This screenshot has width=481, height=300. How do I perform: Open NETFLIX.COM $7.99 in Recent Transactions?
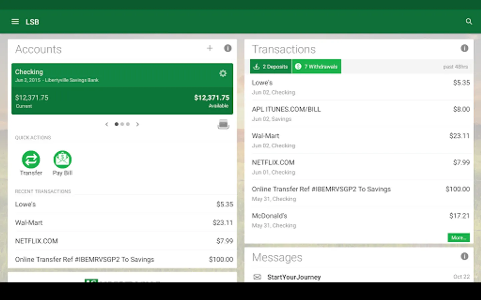click(124, 241)
